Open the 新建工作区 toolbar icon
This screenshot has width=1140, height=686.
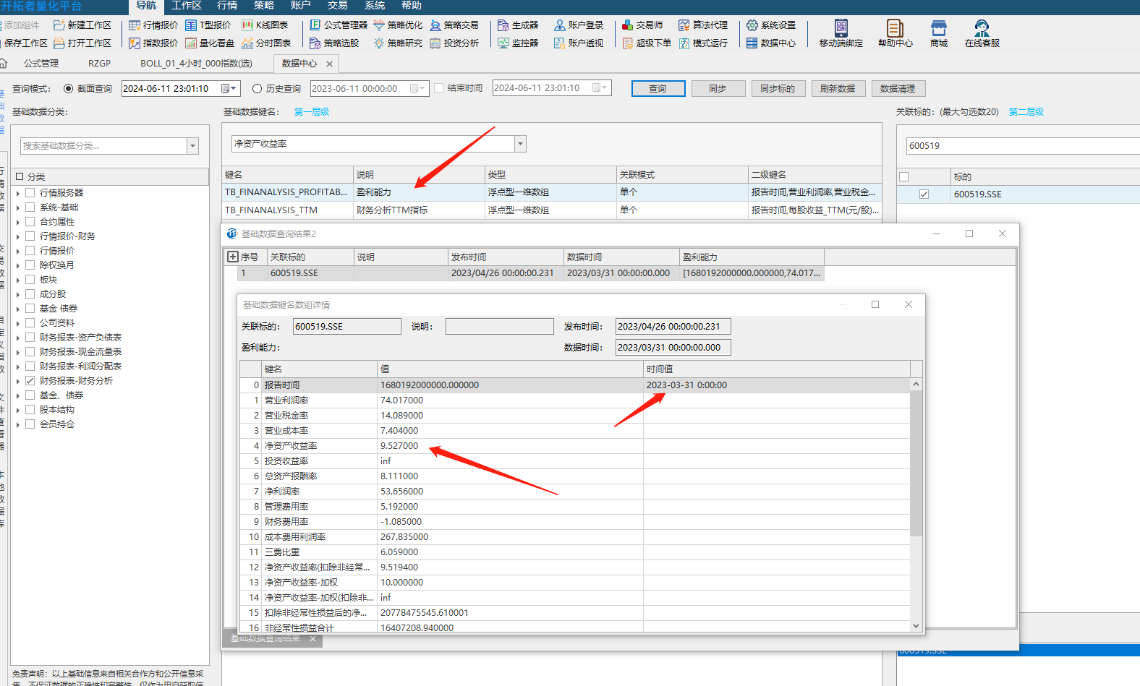pyautogui.click(x=82, y=25)
